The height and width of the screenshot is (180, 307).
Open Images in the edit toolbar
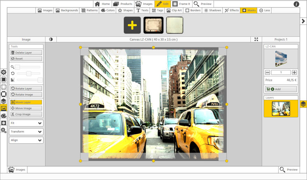(45, 11)
